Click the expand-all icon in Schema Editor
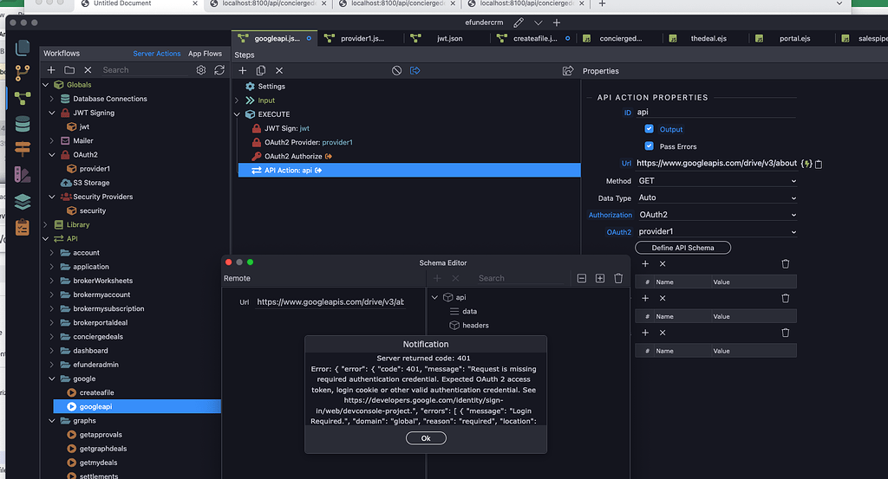This screenshot has height=479, width=888. (600, 278)
